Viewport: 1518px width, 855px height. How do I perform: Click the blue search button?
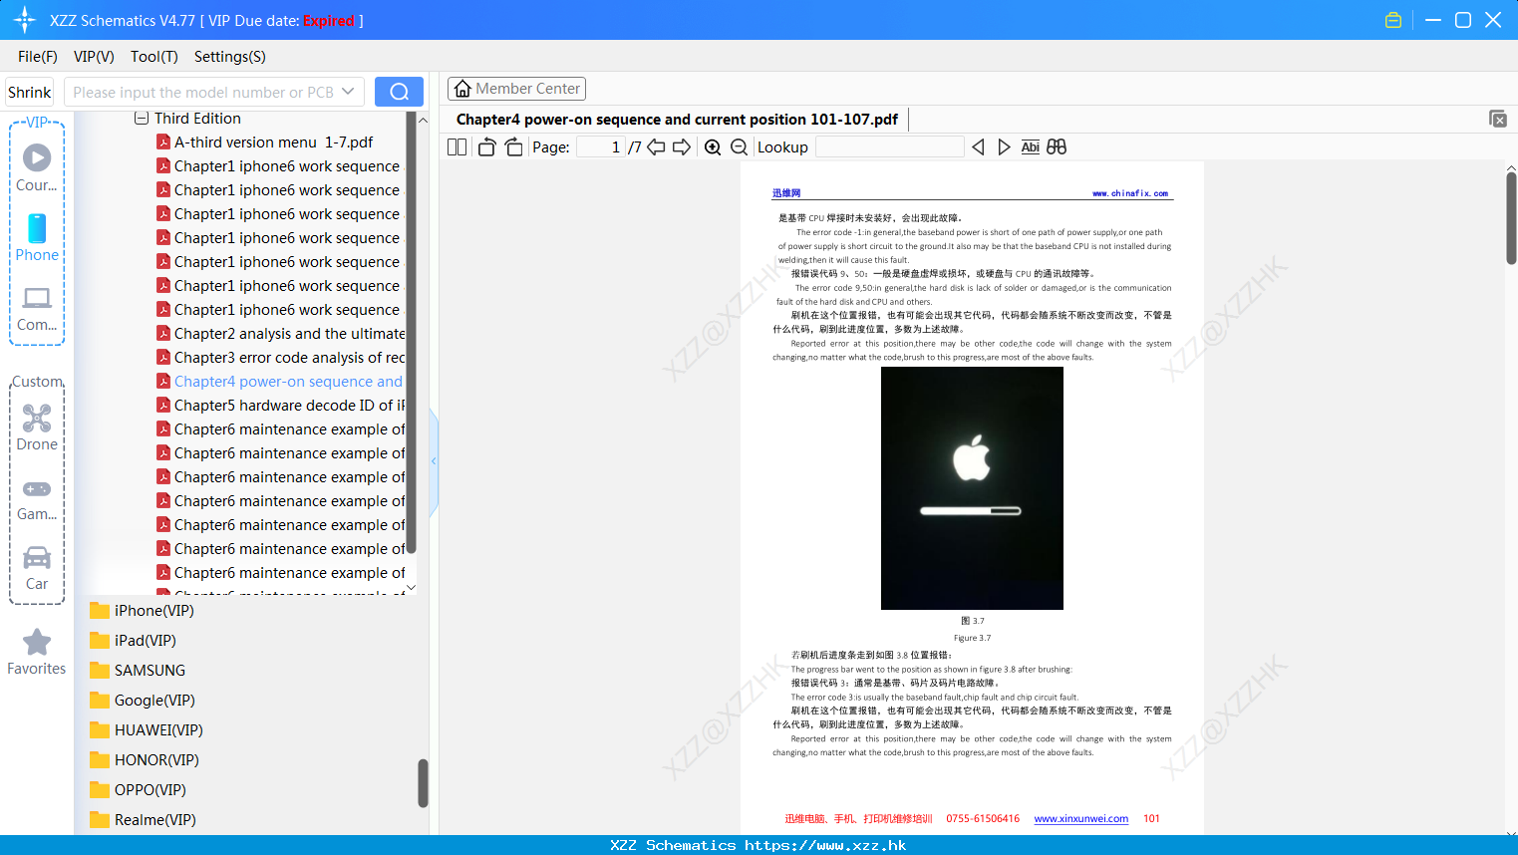399,92
